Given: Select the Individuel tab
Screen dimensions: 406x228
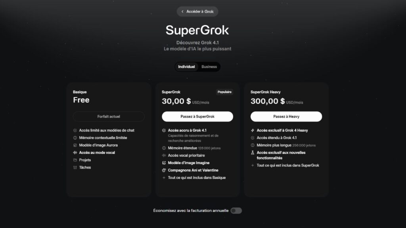Looking at the screenshot, I should 186,66.
